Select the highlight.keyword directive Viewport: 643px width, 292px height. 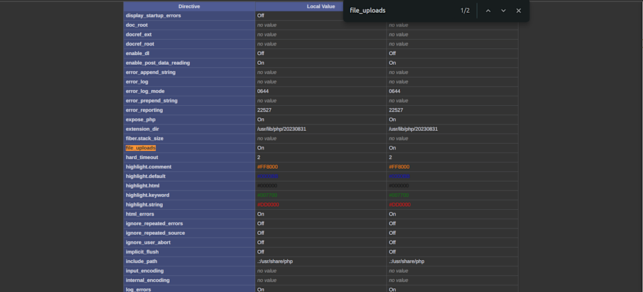[147, 195]
